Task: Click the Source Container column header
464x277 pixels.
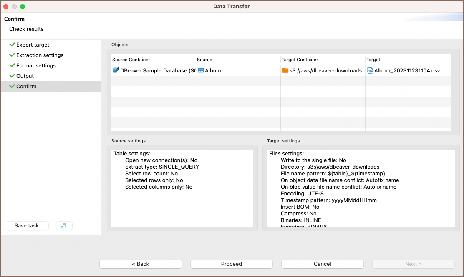Action: point(131,60)
